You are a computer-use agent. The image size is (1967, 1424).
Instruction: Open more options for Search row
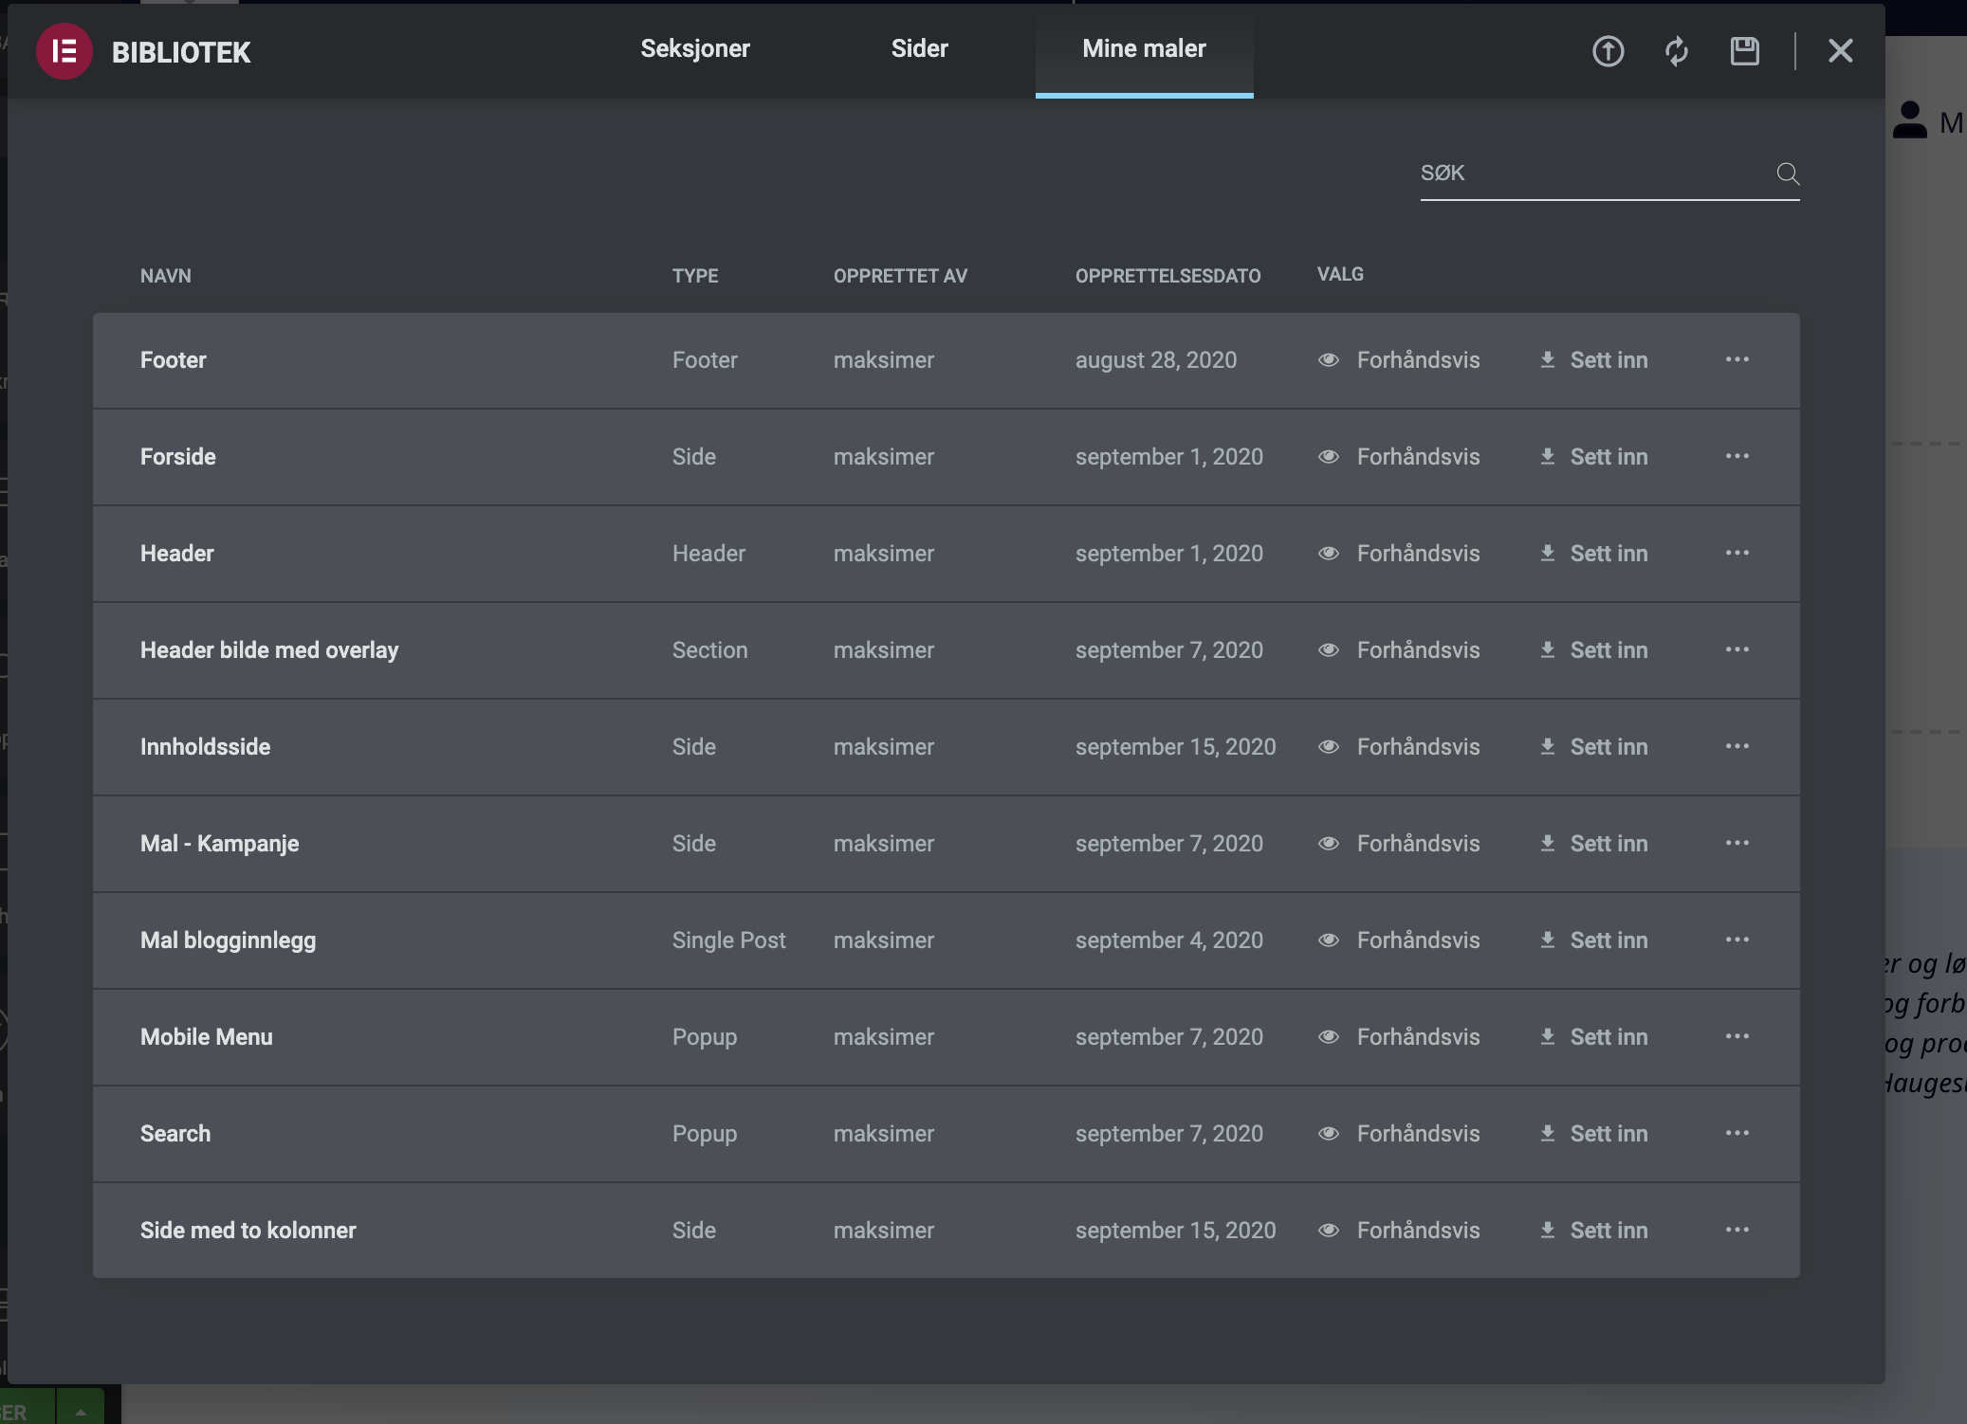point(1737,1133)
